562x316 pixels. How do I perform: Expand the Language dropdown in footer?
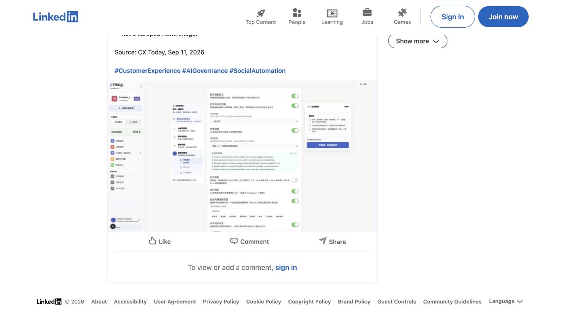tap(506, 302)
